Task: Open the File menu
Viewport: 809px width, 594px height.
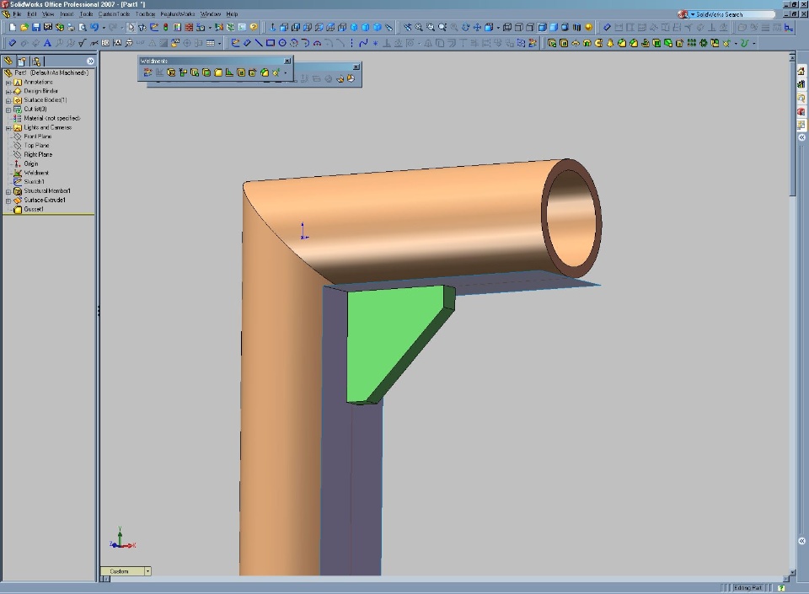Action: 17,14
